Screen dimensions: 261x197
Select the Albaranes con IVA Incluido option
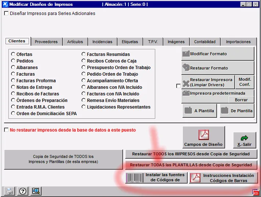pyautogui.click(x=84, y=87)
